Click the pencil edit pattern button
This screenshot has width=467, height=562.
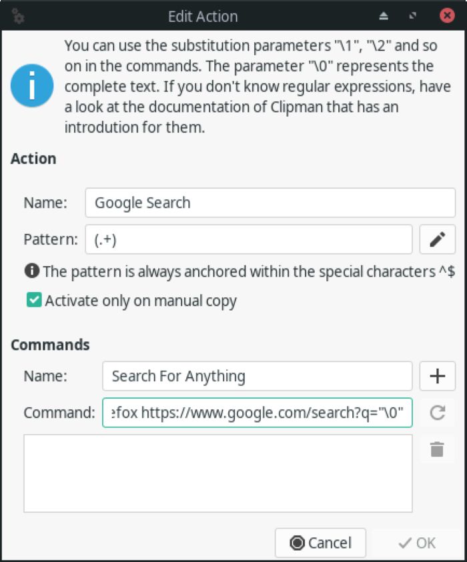pos(437,239)
